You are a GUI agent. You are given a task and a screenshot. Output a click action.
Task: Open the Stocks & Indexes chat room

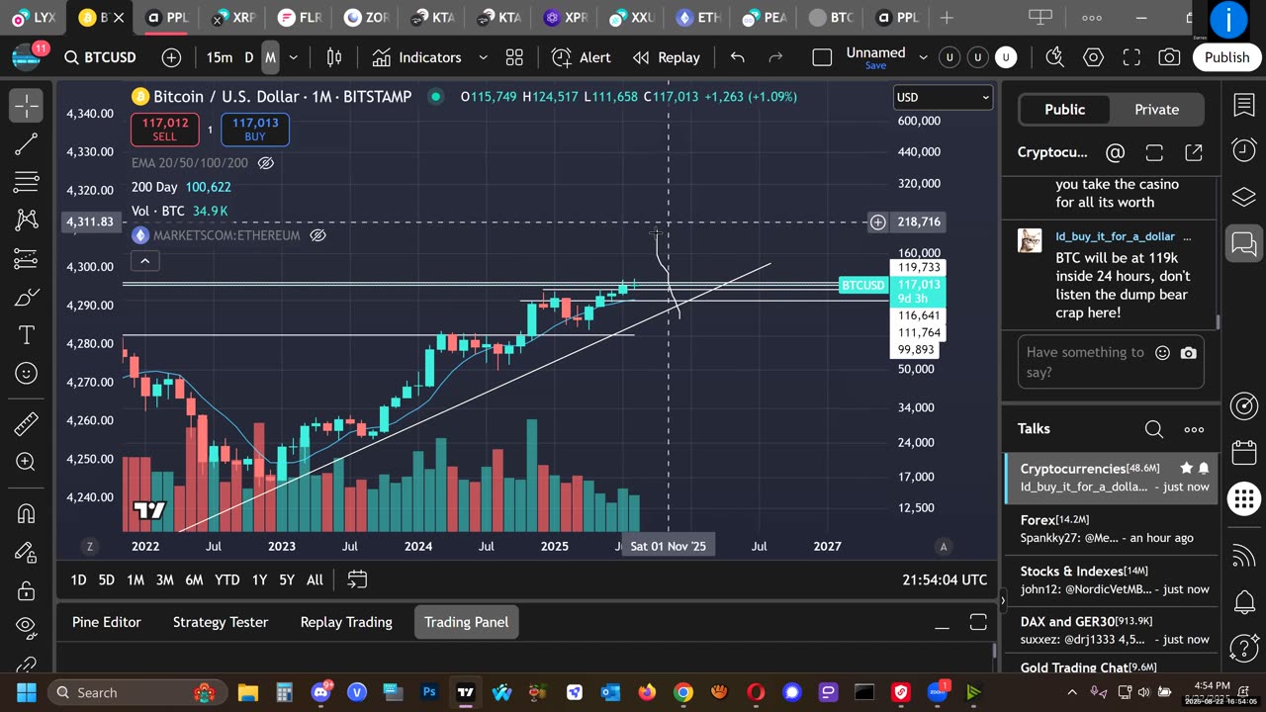pyautogui.click(x=1112, y=579)
